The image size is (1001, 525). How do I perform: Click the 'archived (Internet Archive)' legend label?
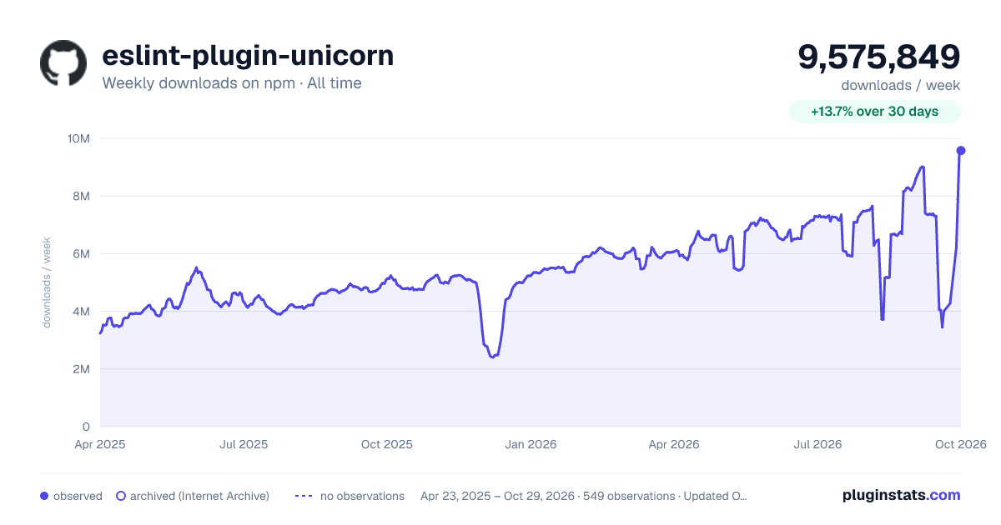[x=200, y=496]
